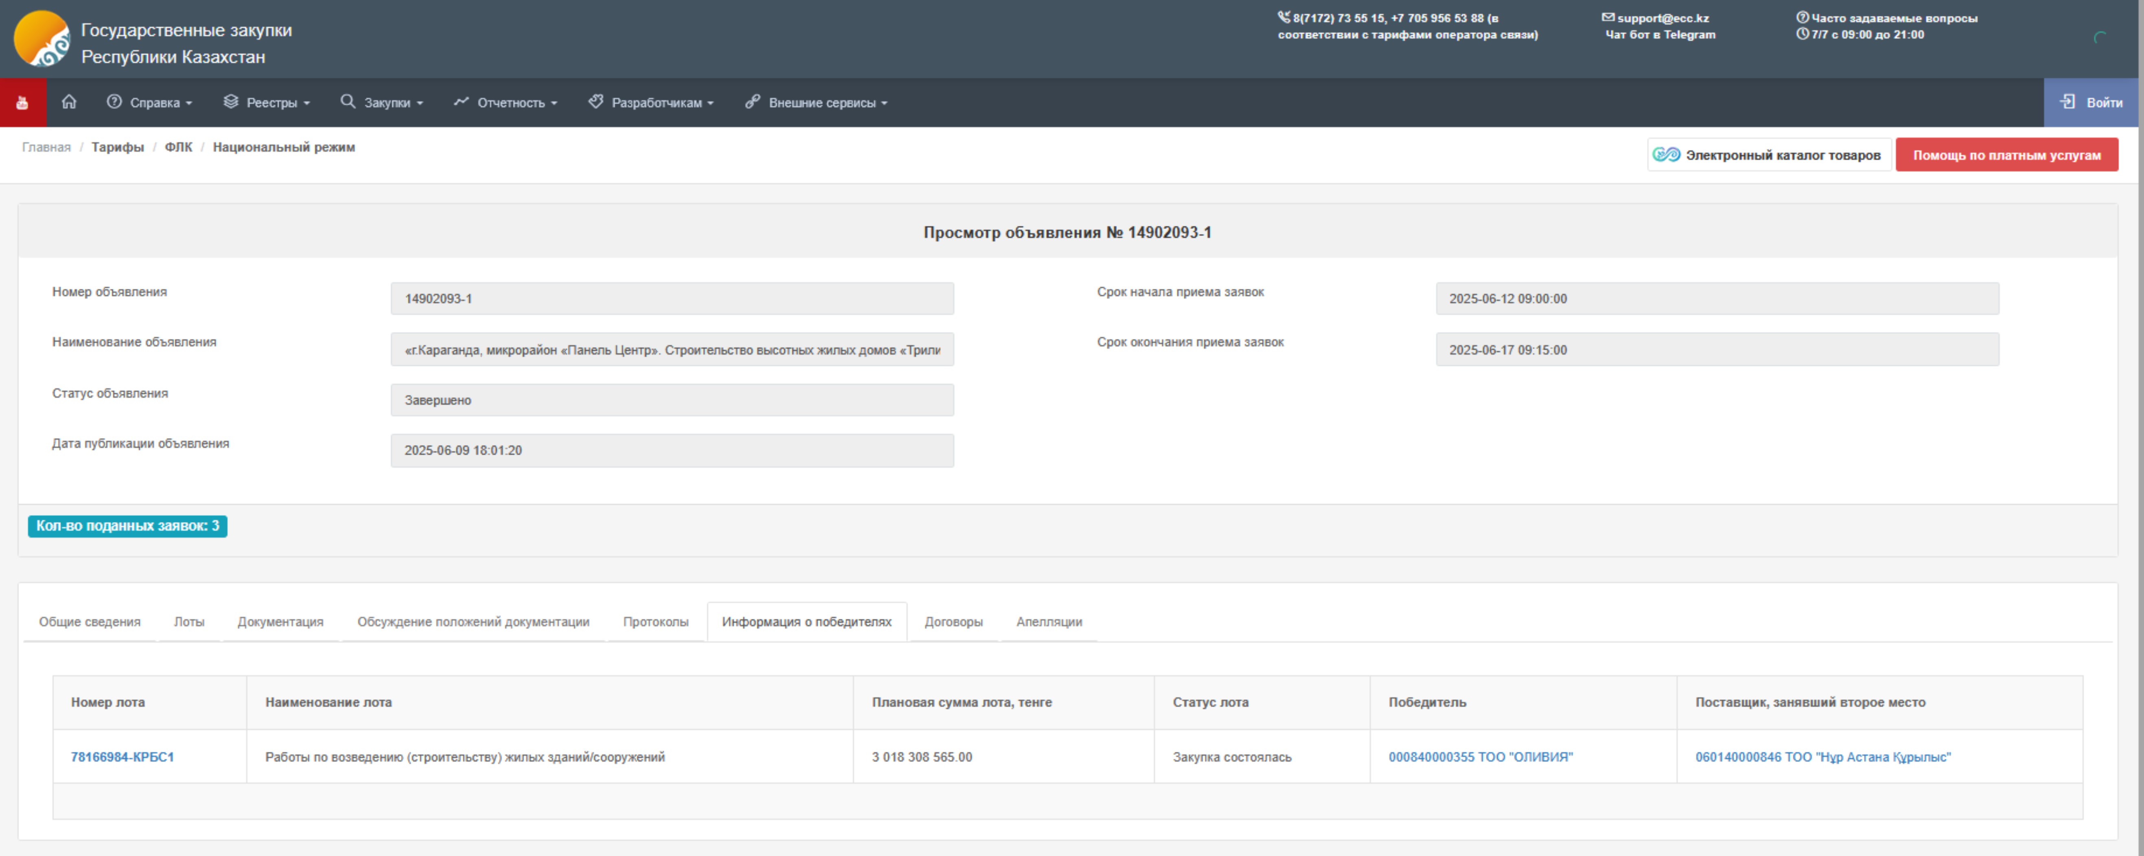2144x856 pixels.
Task: Click the envelope icon near support email
Action: (1608, 17)
